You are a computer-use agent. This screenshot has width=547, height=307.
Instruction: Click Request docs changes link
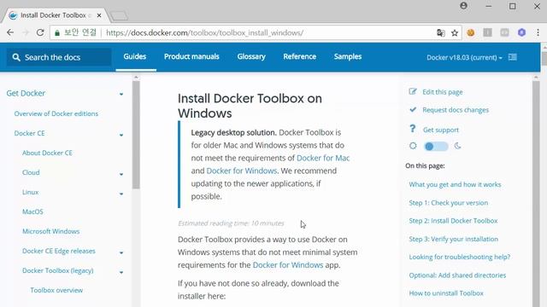pyautogui.click(x=456, y=110)
